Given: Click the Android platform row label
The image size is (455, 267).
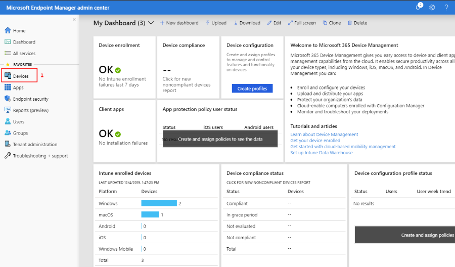Looking at the screenshot, I should click(107, 226).
